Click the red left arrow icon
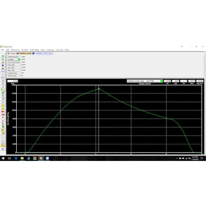 click(3, 111)
